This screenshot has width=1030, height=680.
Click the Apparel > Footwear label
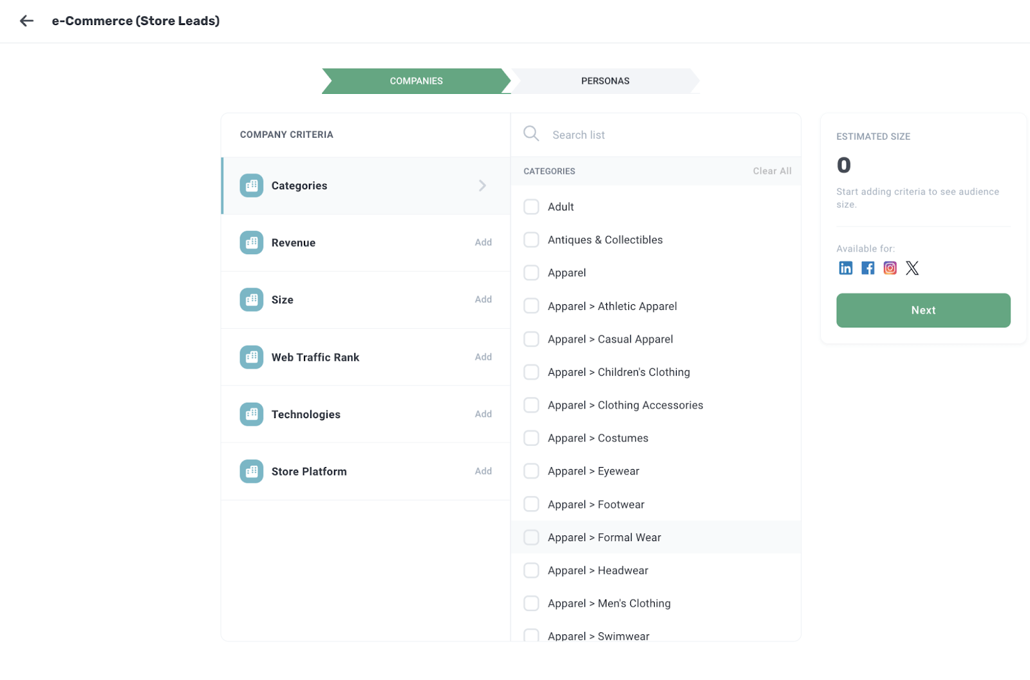pyautogui.click(x=596, y=504)
